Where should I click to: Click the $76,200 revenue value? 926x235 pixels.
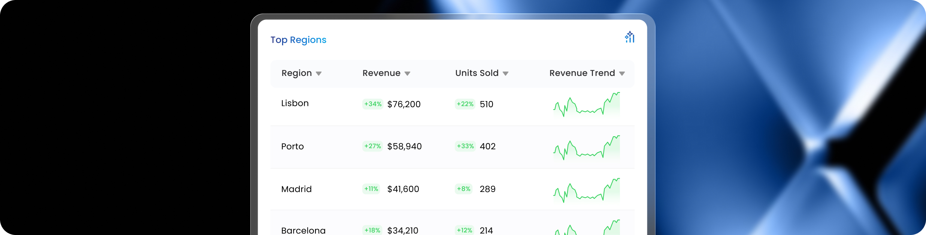coord(404,104)
